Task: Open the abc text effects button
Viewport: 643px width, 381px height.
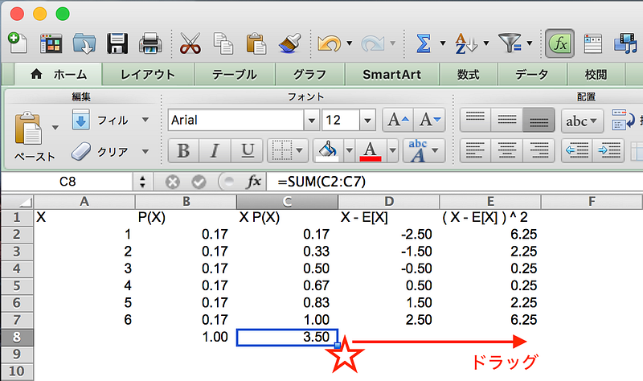Action: coord(417,151)
